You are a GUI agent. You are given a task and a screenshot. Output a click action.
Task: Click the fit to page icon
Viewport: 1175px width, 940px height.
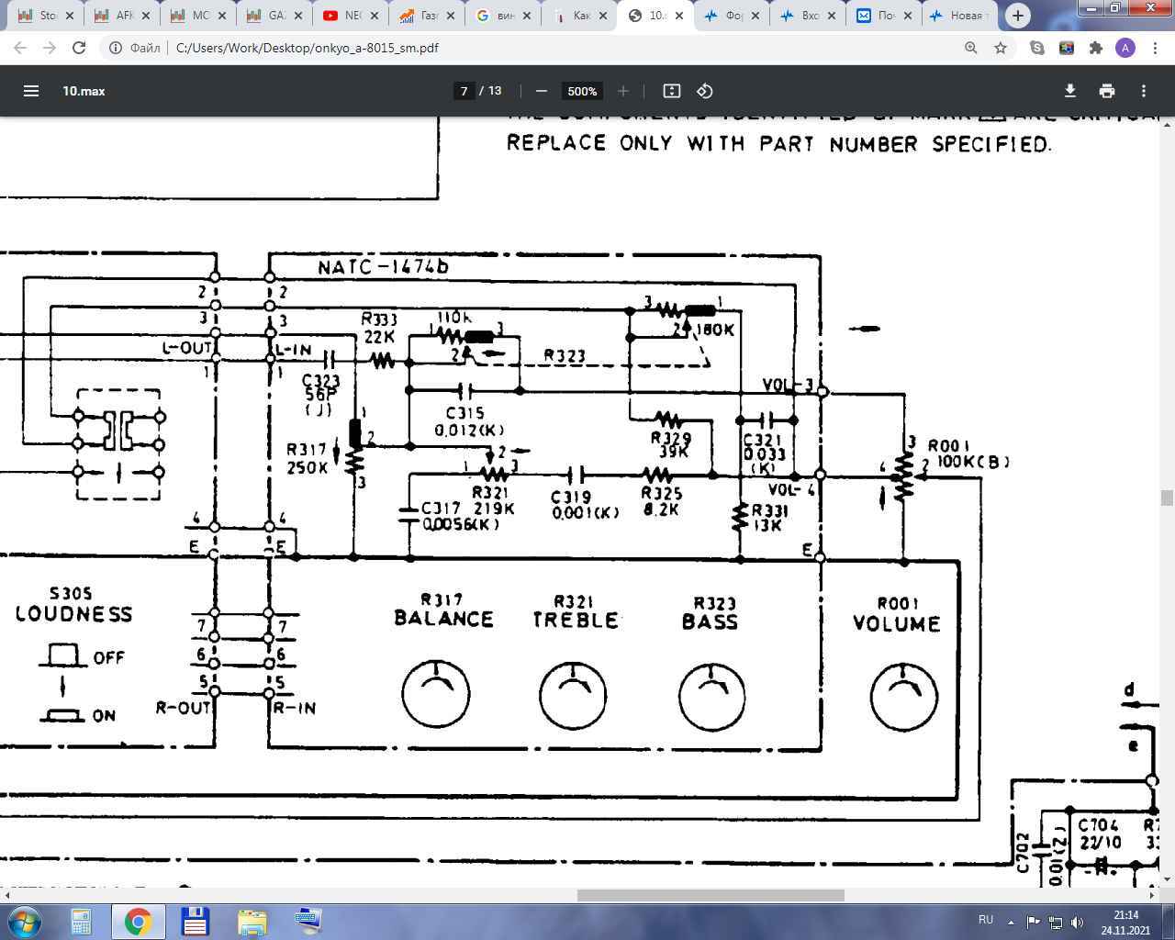click(672, 91)
